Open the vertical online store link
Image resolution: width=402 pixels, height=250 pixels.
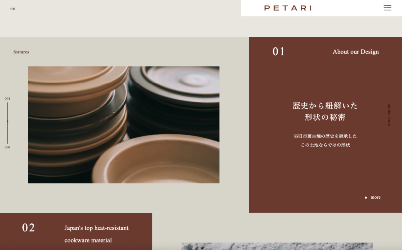click(389, 115)
